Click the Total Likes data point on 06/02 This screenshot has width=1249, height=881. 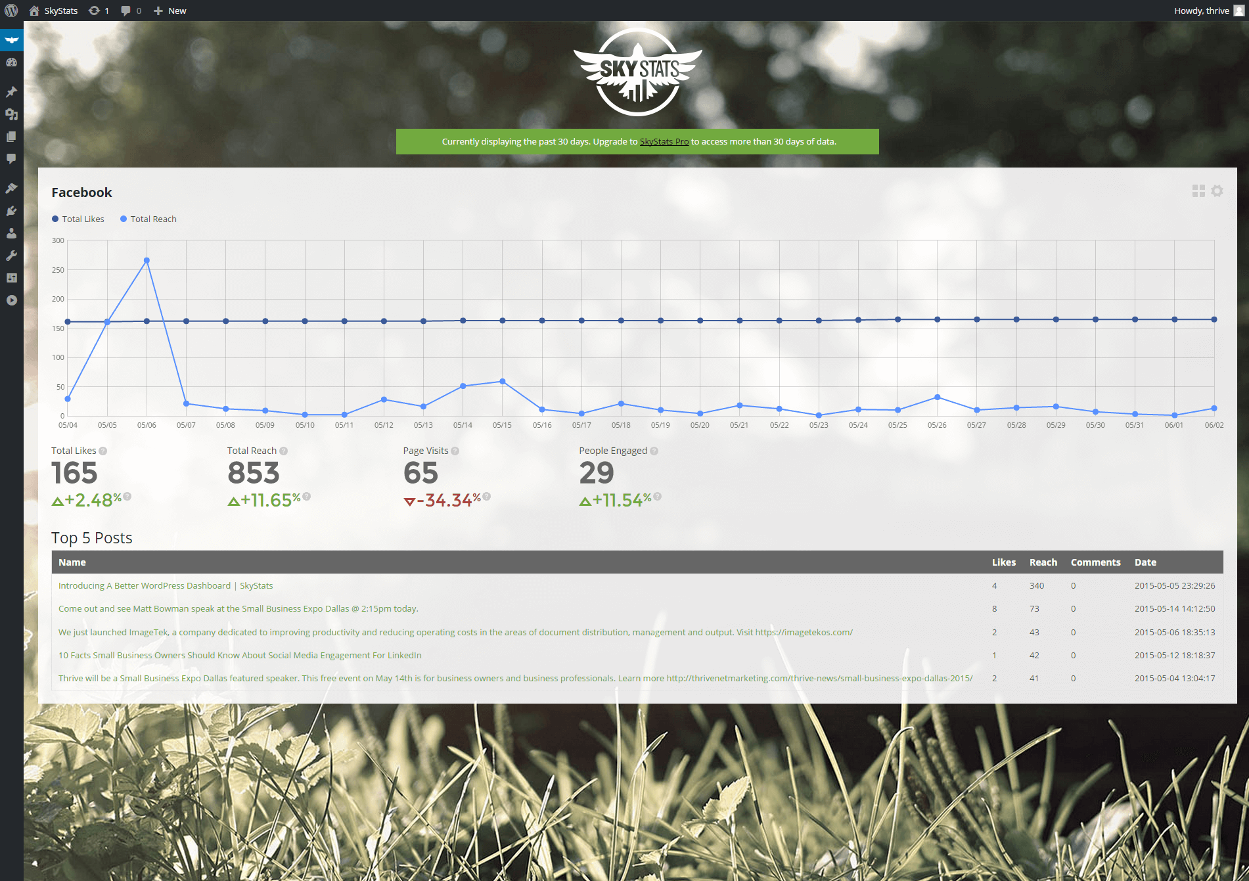click(x=1214, y=320)
